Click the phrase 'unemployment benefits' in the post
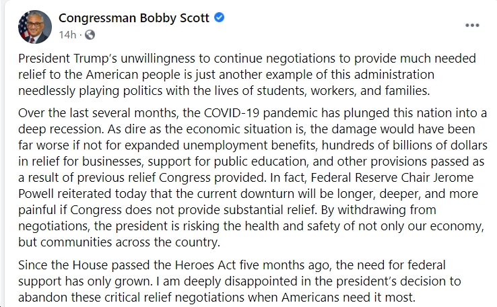Image resolution: width=497 pixels, height=307 pixels. click(x=250, y=145)
